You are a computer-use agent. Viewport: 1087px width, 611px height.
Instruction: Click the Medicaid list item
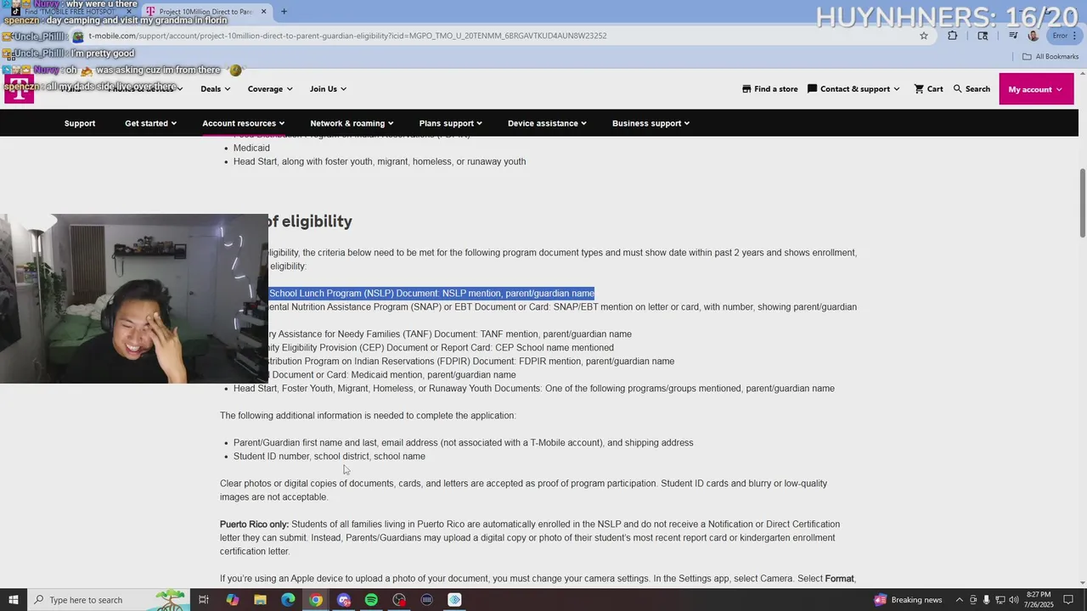click(x=251, y=148)
